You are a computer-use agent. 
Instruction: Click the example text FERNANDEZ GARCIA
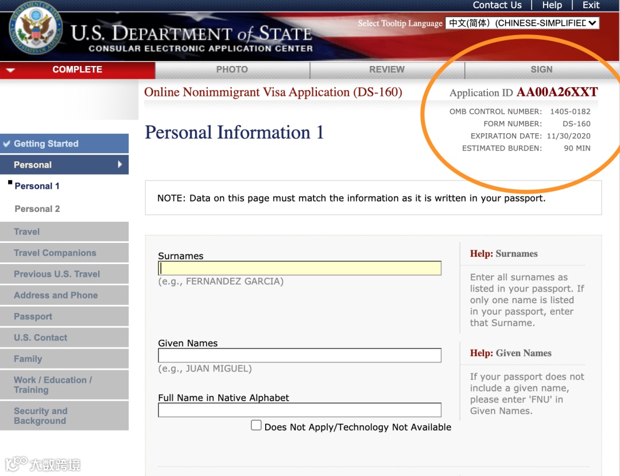pos(235,281)
